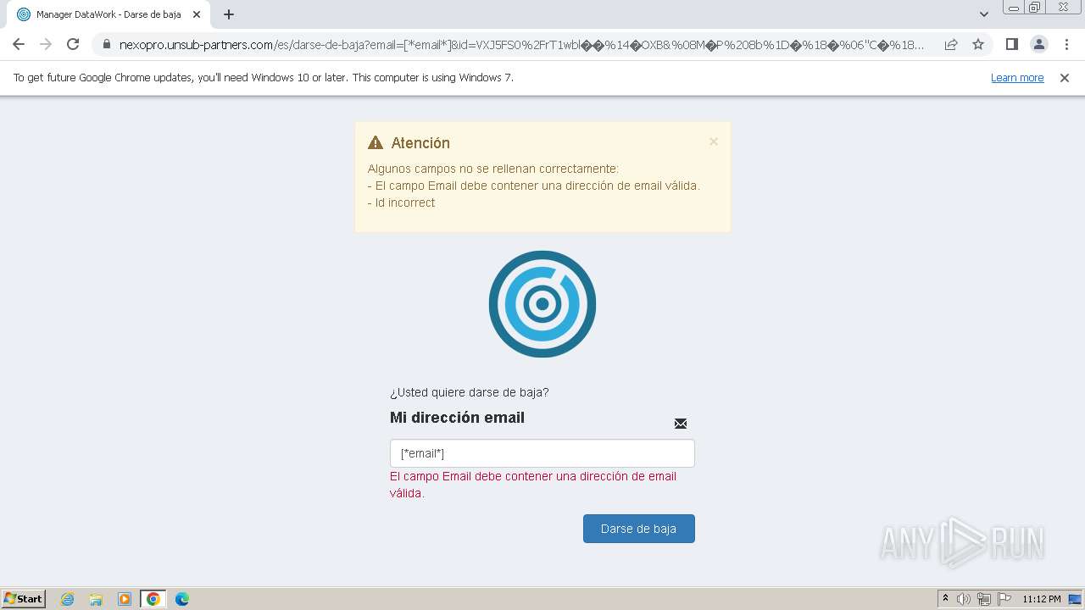
Task: Click the browser forward arrow
Action: pos(46,44)
